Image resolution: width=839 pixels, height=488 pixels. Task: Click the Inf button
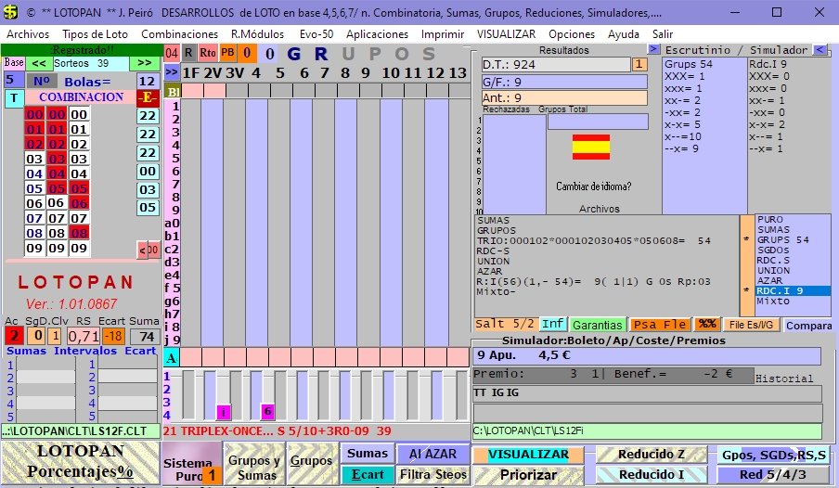552,324
